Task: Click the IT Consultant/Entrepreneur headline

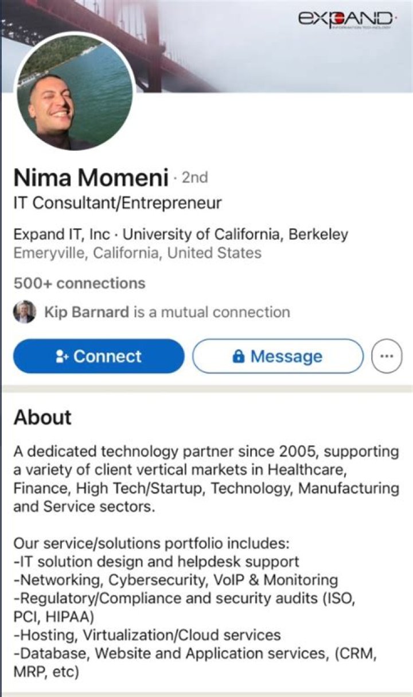Action: click(117, 203)
